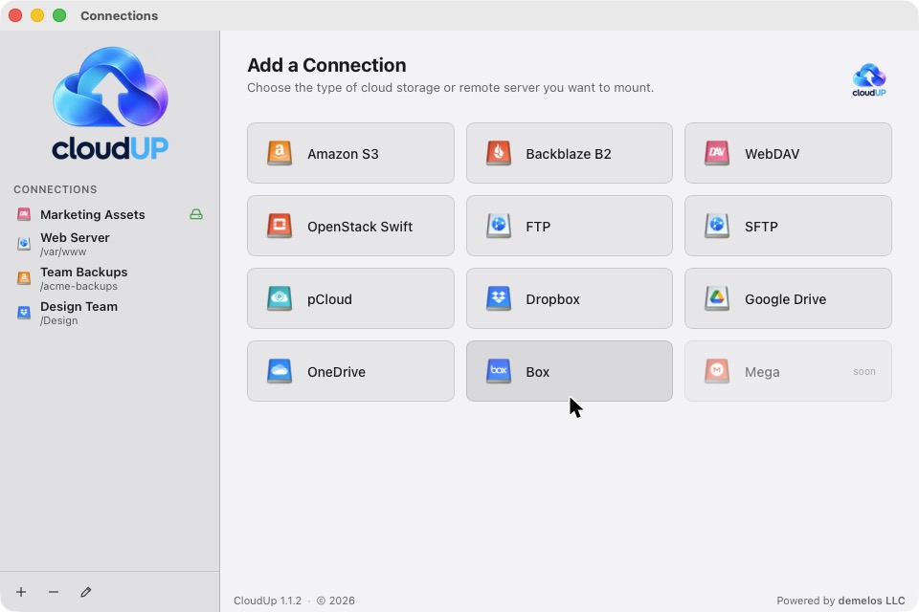Click the SFTP label text

(x=761, y=227)
